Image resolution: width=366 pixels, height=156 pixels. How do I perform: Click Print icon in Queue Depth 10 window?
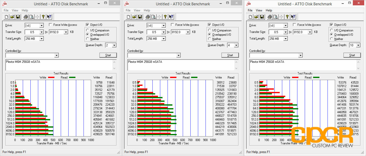pos(270,17)
